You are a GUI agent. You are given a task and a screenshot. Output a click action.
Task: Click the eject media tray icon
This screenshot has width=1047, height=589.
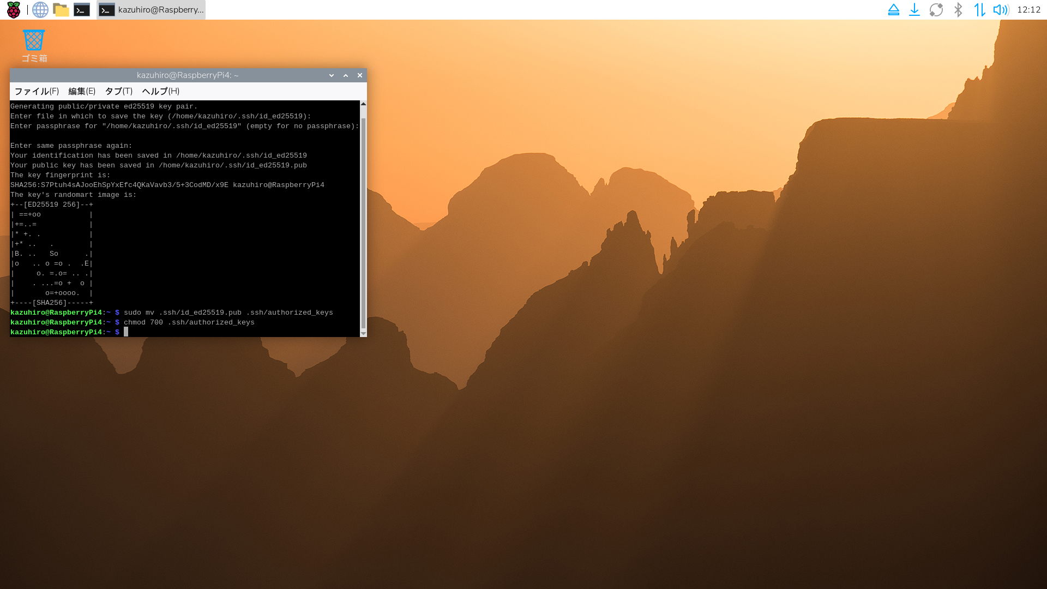(x=893, y=10)
